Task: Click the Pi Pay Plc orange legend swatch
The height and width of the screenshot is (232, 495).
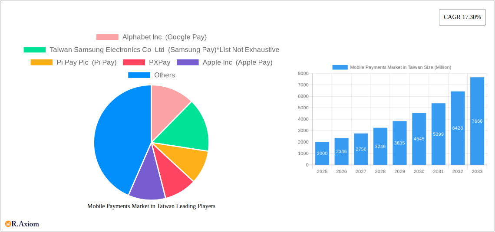Action: (x=42, y=62)
